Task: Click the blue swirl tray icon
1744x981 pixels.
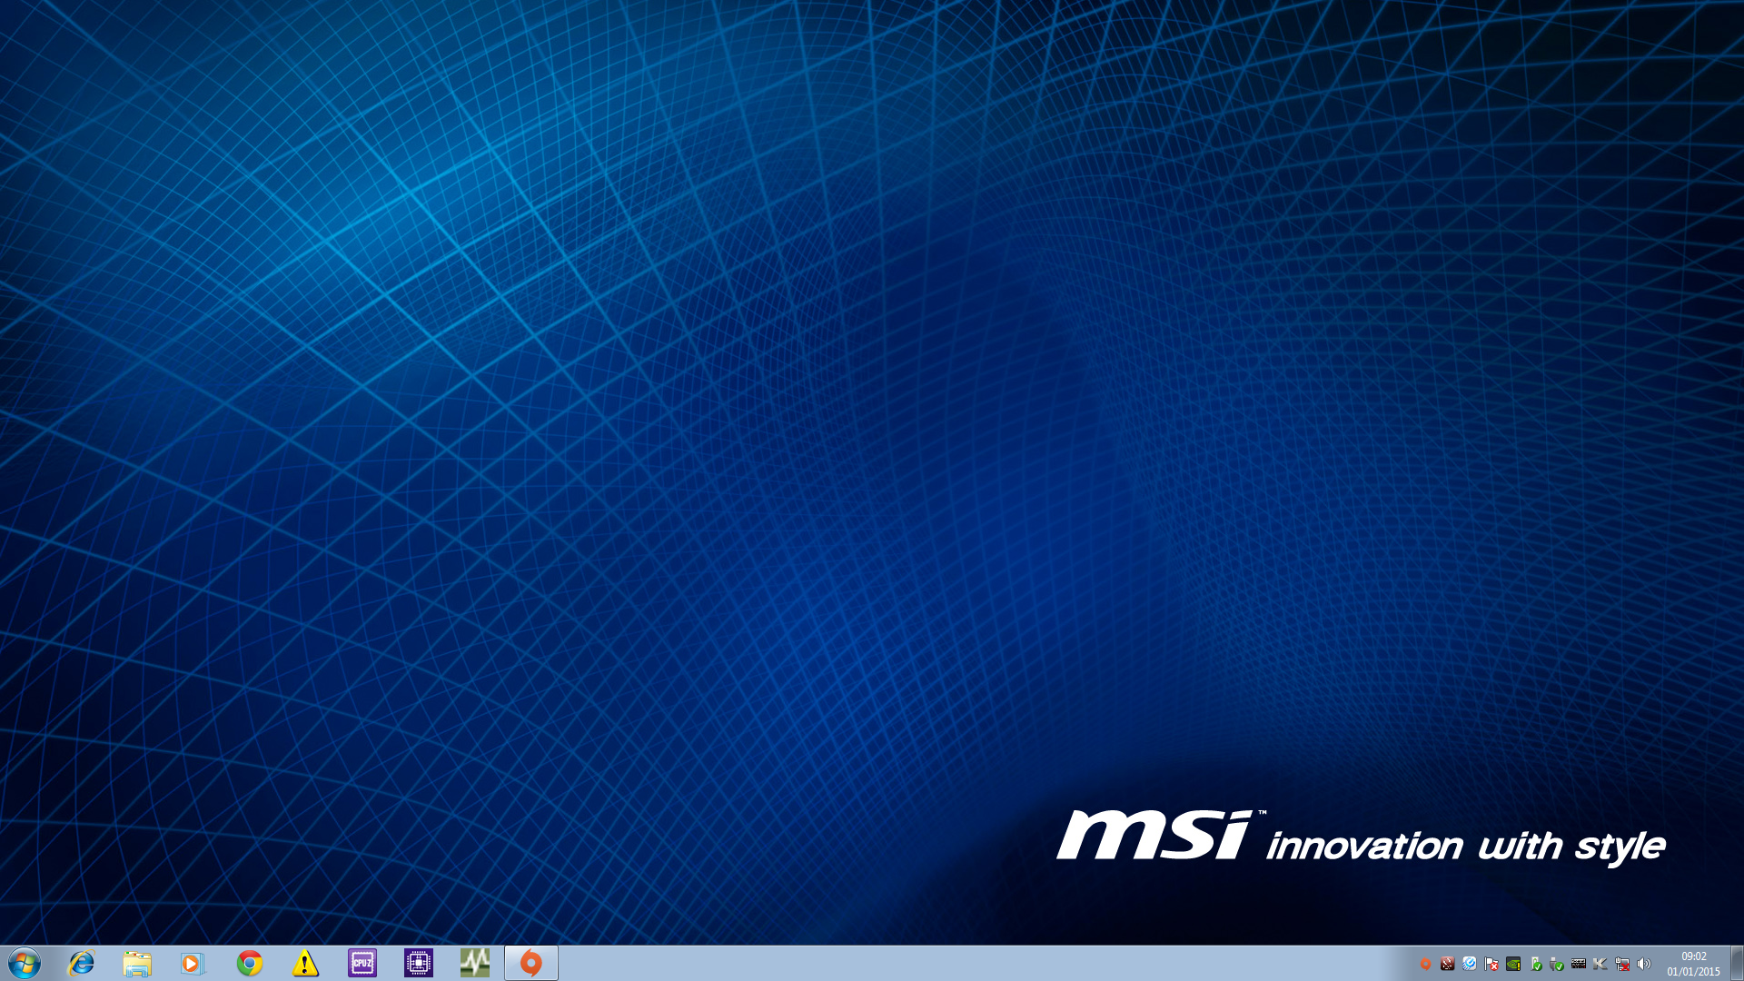Action: [x=1469, y=964]
